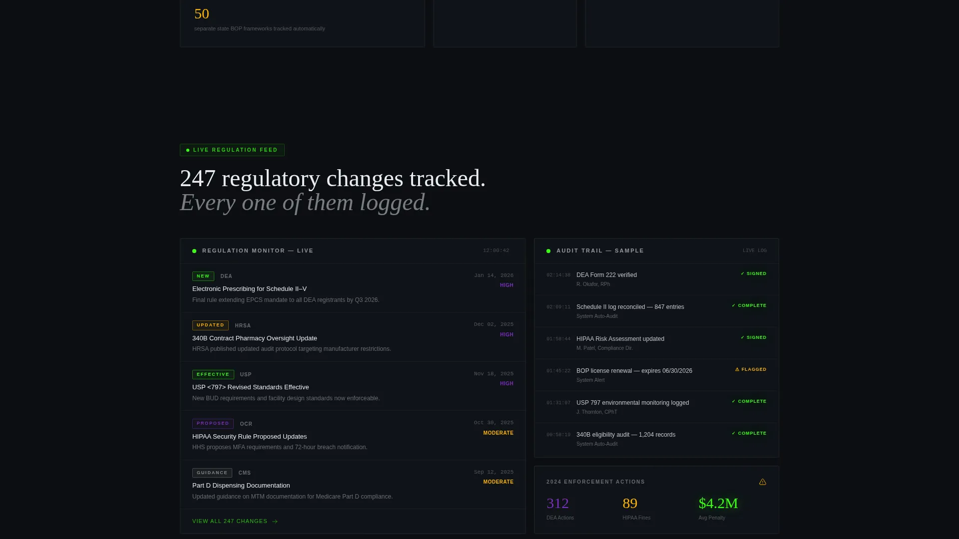This screenshot has height=539, width=959.
Task: Click the COMPLETE status on 340B eligibility audit row
Action: coord(749,434)
